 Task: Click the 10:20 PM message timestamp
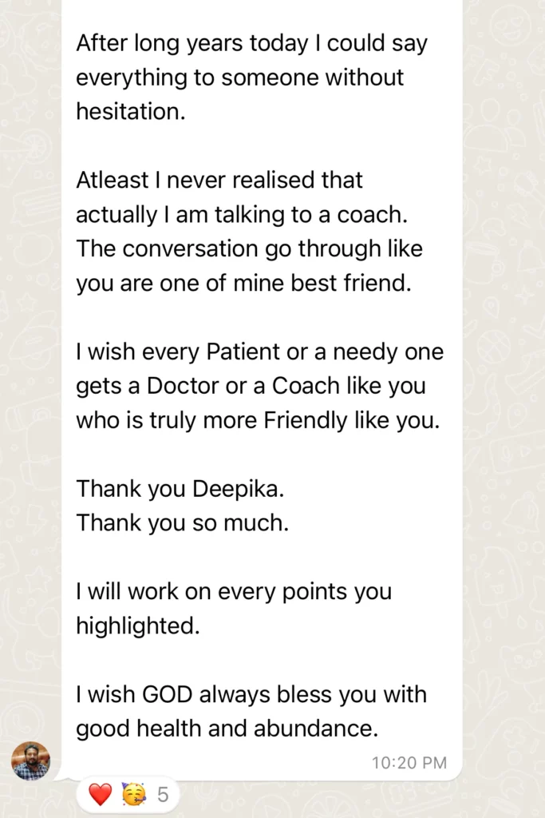click(x=409, y=763)
